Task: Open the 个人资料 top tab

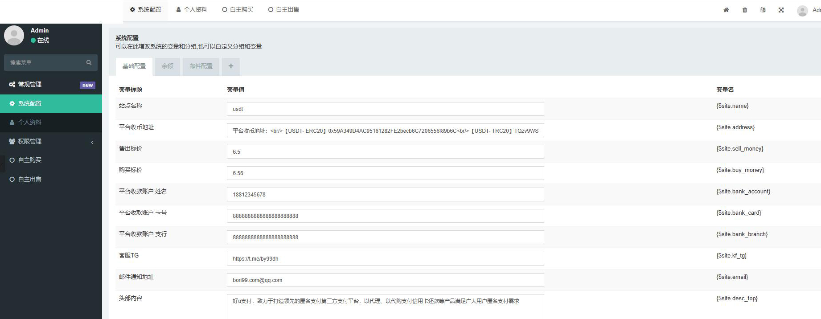Action: point(192,9)
